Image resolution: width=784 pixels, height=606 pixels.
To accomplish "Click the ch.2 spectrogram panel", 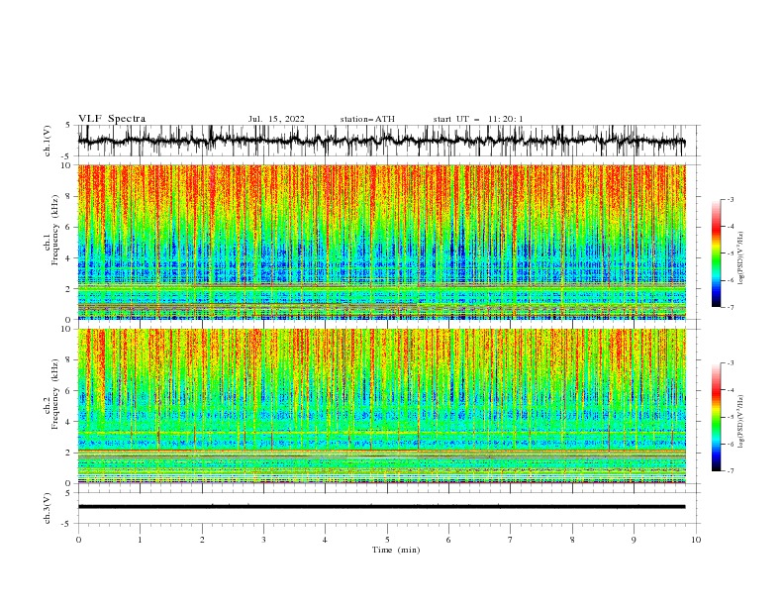I will [381, 406].
